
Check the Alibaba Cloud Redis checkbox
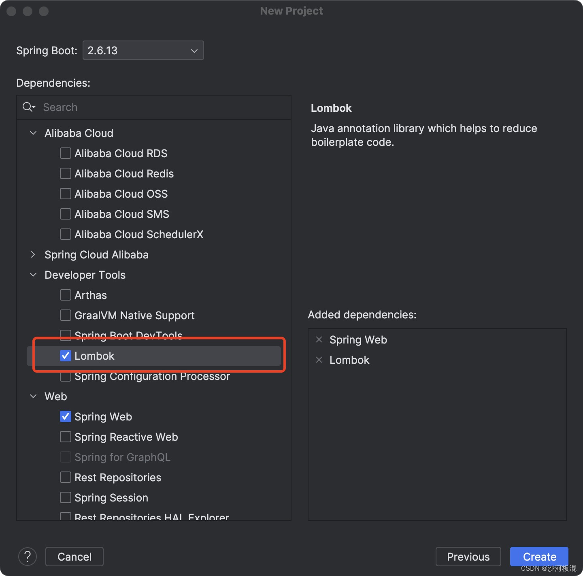pyautogui.click(x=66, y=173)
